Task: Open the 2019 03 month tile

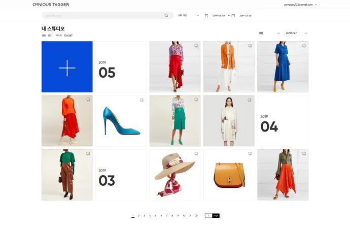Action: tap(121, 175)
